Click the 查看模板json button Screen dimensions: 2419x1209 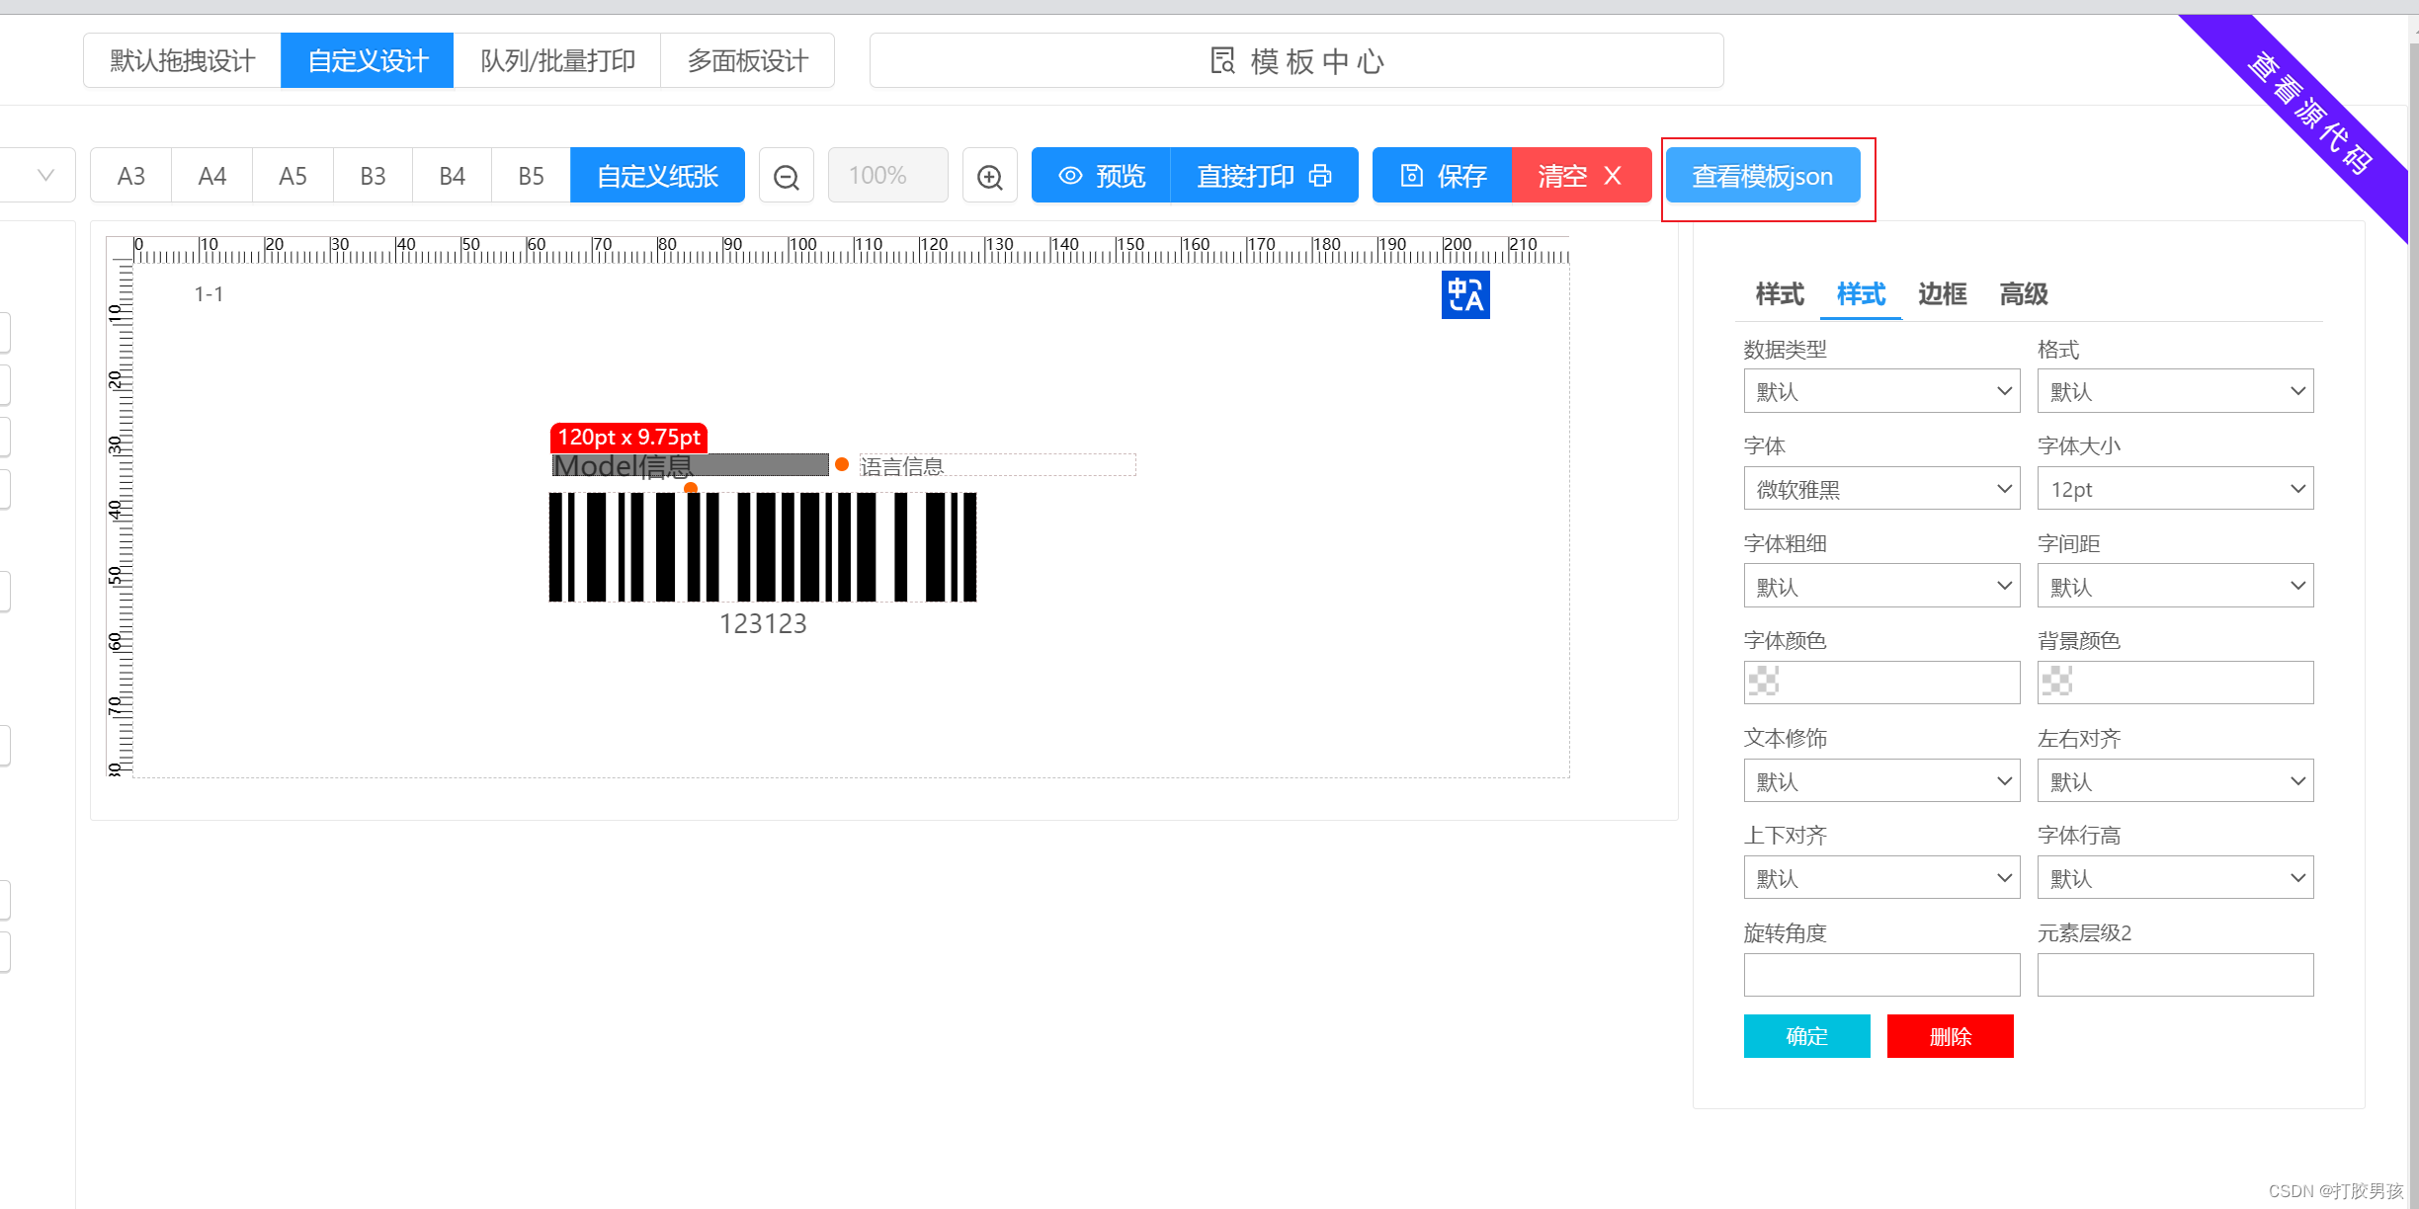[1762, 176]
